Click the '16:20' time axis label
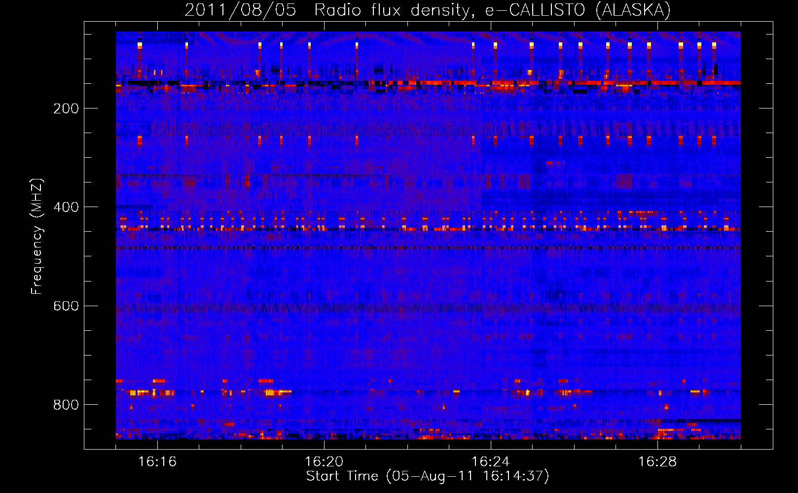The width and height of the screenshot is (798, 493). (x=324, y=462)
